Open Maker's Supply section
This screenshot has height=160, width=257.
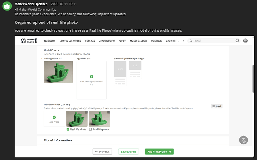[139, 41]
